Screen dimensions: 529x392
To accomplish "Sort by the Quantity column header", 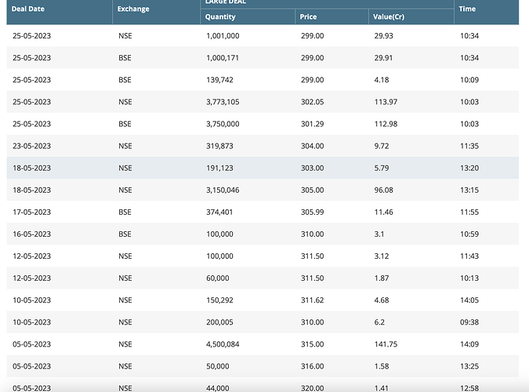I will pos(220,16).
